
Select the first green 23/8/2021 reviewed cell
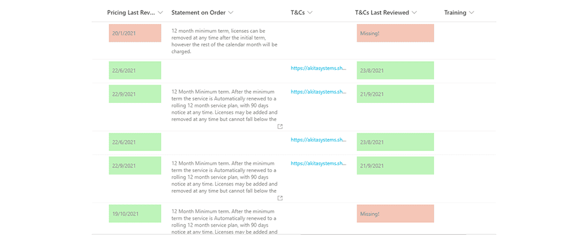pos(395,70)
